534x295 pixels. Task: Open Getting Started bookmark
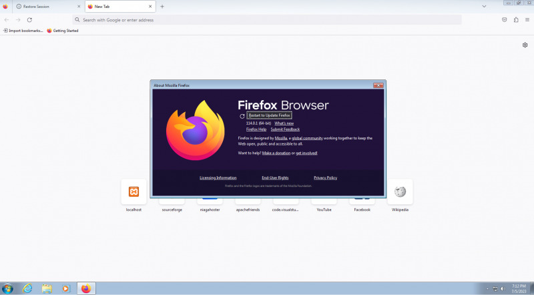coord(63,31)
